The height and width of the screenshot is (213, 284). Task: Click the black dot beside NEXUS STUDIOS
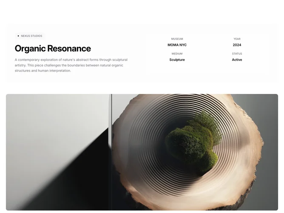[18, 36]
